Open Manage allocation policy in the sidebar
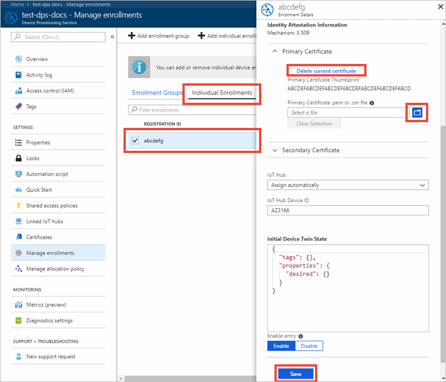 [x=58, y=268]
